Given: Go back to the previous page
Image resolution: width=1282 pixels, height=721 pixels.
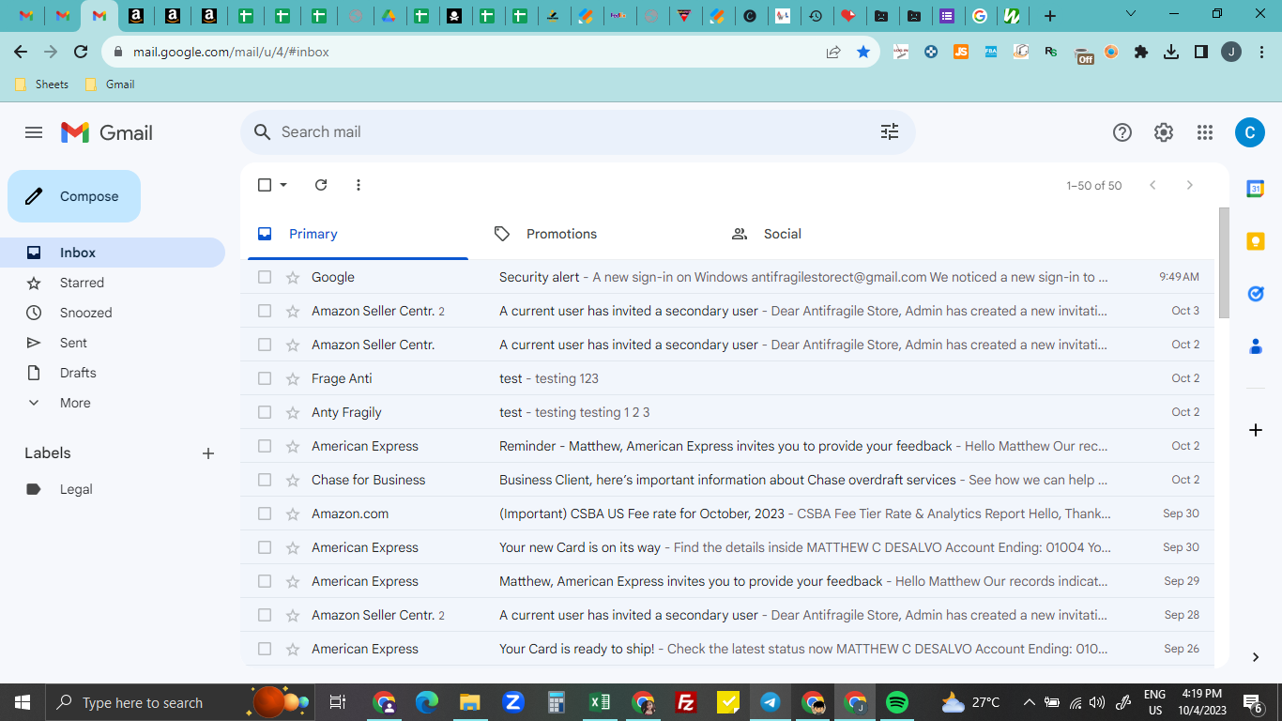Looking at the screenshot, I should click(21, 53).
